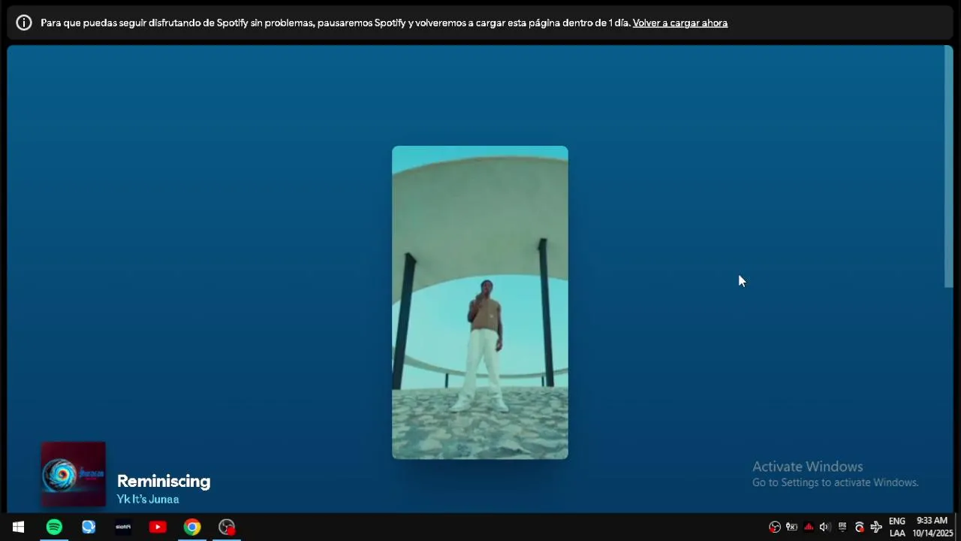
Task: Open the Windows Start menu
Action: [18, 527]
